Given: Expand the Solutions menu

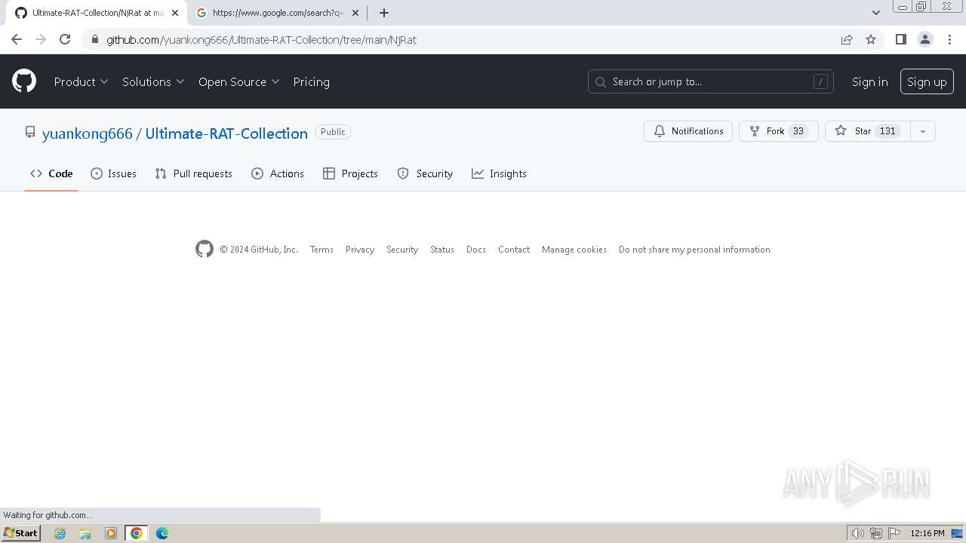Looking at the screenshot, I should pyautogui.click(x=153, y=81).
